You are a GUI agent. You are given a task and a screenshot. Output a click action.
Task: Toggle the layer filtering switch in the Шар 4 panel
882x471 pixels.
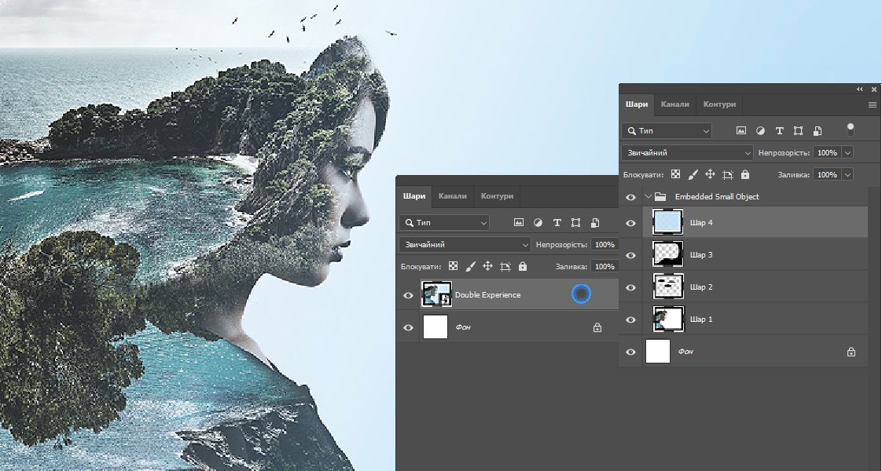coord(850,130)
